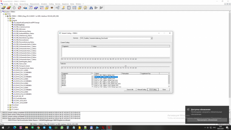The width and height of the screenshot is (231, 130).
Task: Open the Errors menu
Action: click(16, 4)
